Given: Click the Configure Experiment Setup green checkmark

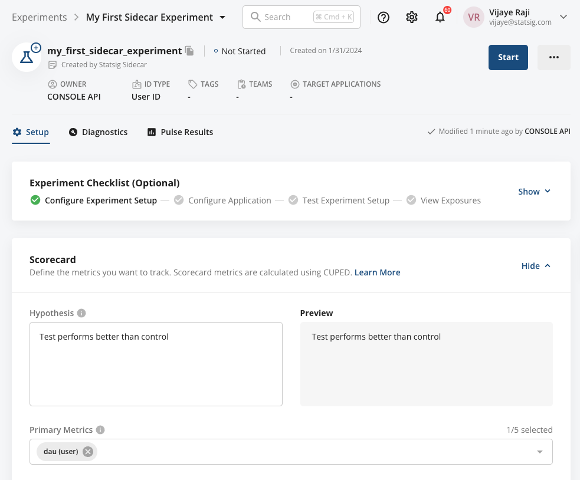Looking at the screenshot, I should coord(35,200).
